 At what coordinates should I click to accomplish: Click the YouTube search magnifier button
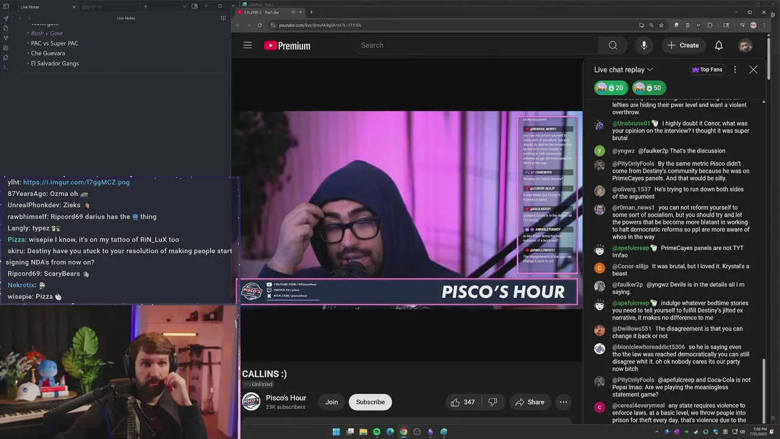coord(613,45)
